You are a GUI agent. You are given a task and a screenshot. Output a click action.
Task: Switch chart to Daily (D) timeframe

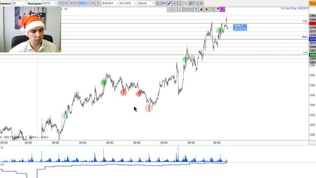(x=98, y=3)
